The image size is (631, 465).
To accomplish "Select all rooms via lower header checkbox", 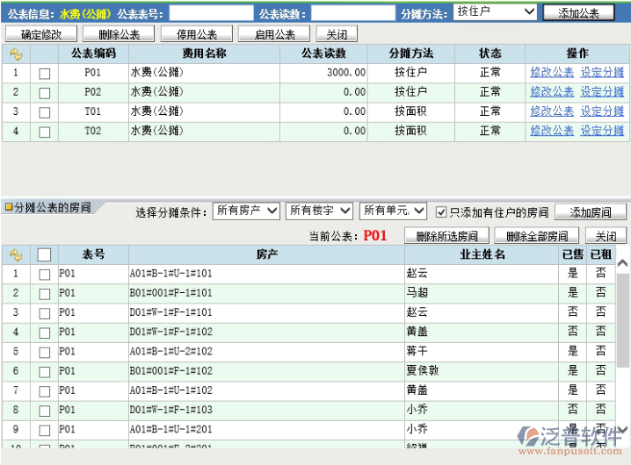I will tap(44, 254).
